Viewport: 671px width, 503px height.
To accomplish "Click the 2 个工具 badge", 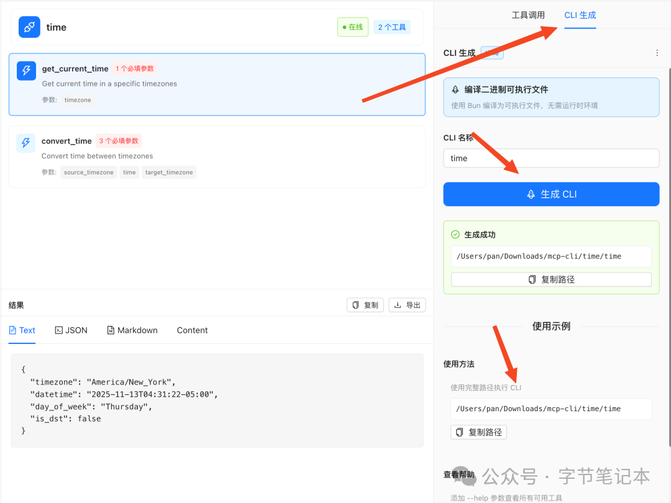I will [392, 27].
